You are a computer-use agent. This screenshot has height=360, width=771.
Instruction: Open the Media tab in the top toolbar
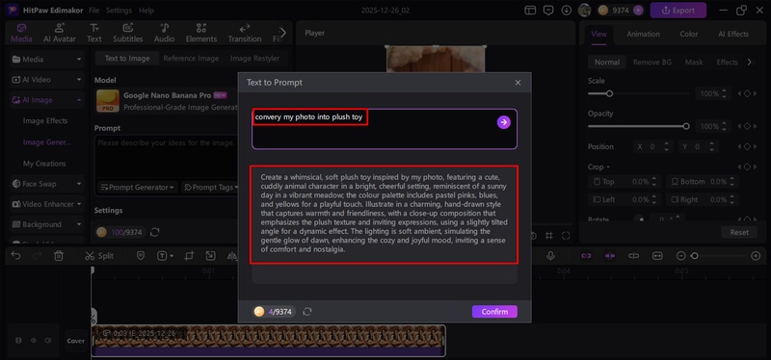[x=21, y=34]
